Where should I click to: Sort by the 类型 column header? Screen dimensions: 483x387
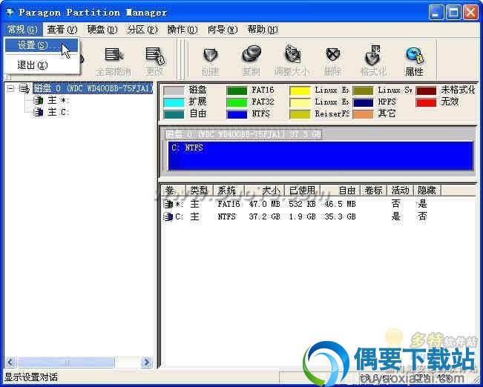tap(200, 191)
